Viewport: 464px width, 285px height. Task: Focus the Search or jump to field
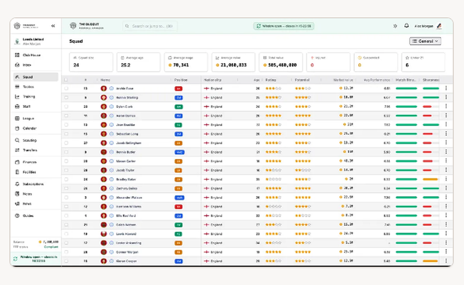point(150,26)
